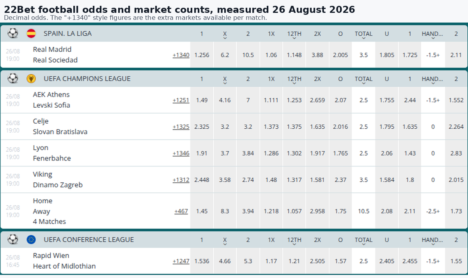Click kickoff time 16:45 for Rapid Wien match
The width and height of the screenshot is (468, 278).
13,265
